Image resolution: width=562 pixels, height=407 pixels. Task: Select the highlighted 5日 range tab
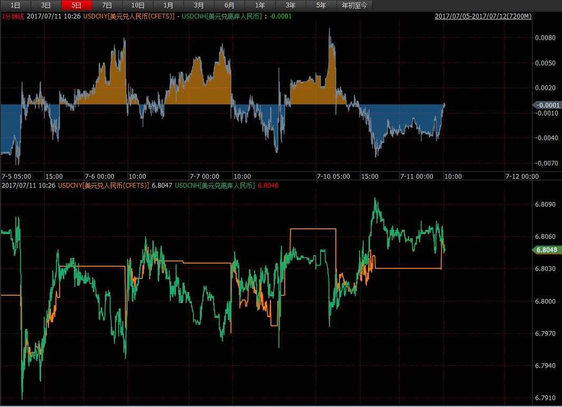coord(76,5)
